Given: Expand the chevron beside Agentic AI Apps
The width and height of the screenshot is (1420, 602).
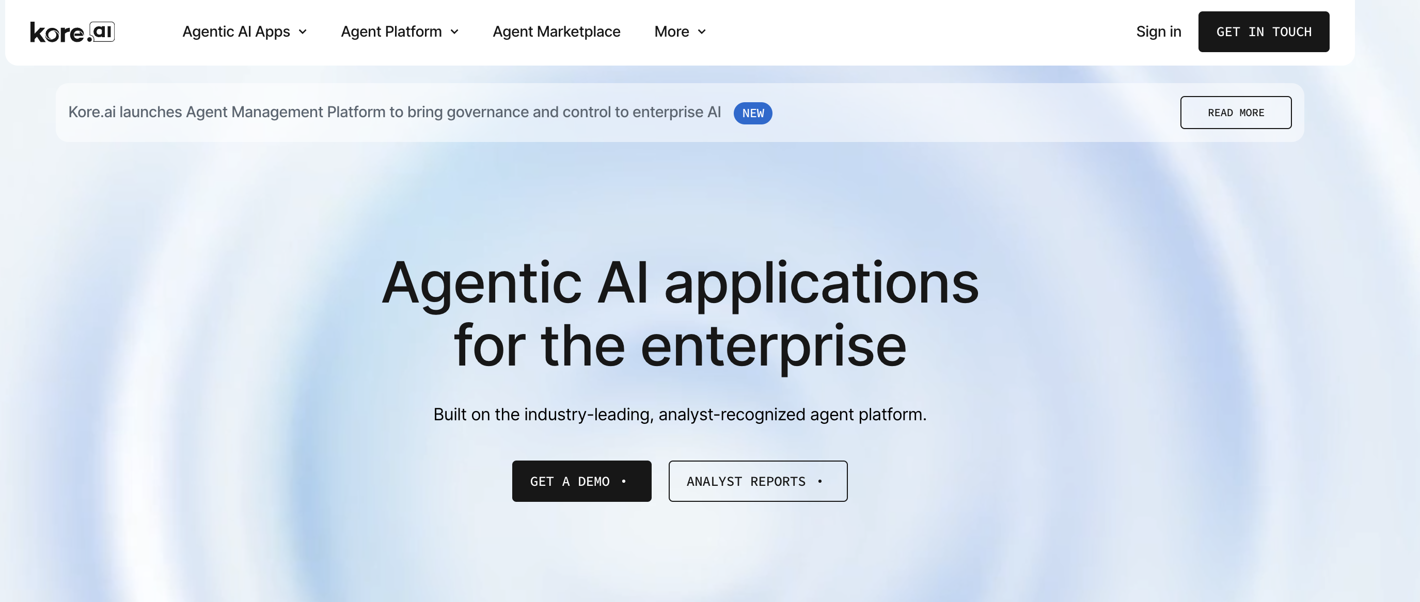Looking at the screenshot, I should (x=303, y=32).
